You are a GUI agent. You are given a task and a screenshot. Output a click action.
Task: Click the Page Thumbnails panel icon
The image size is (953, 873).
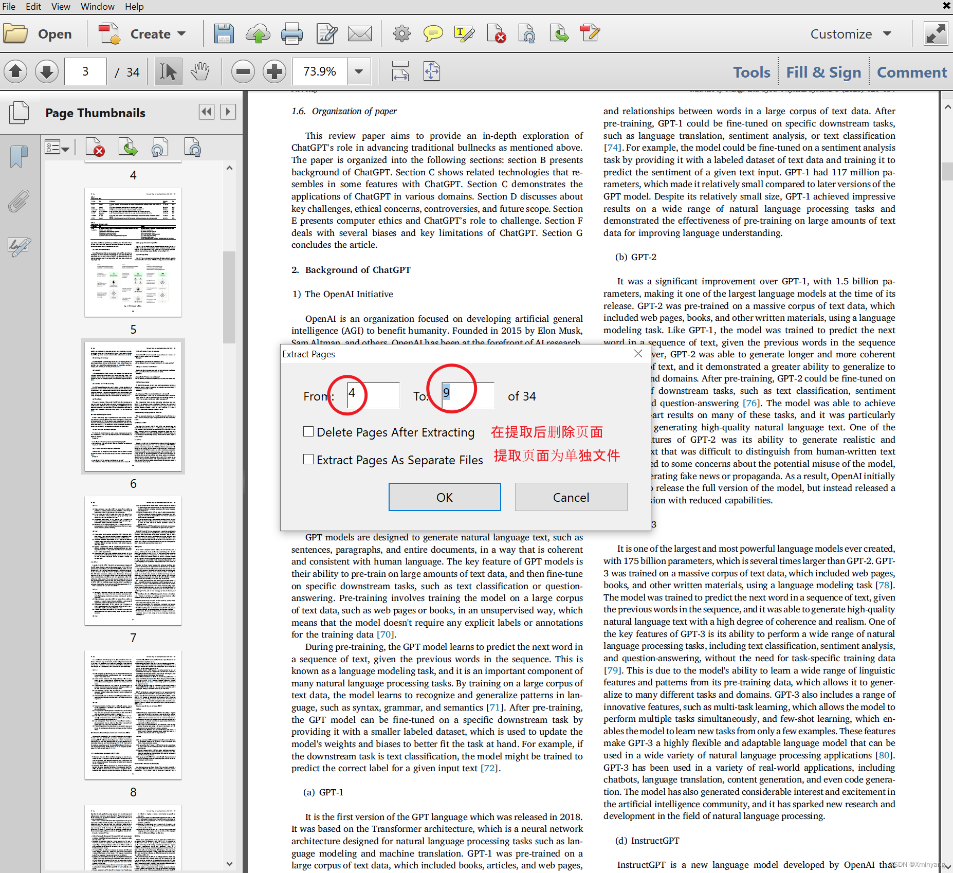[x=19, y=113]
